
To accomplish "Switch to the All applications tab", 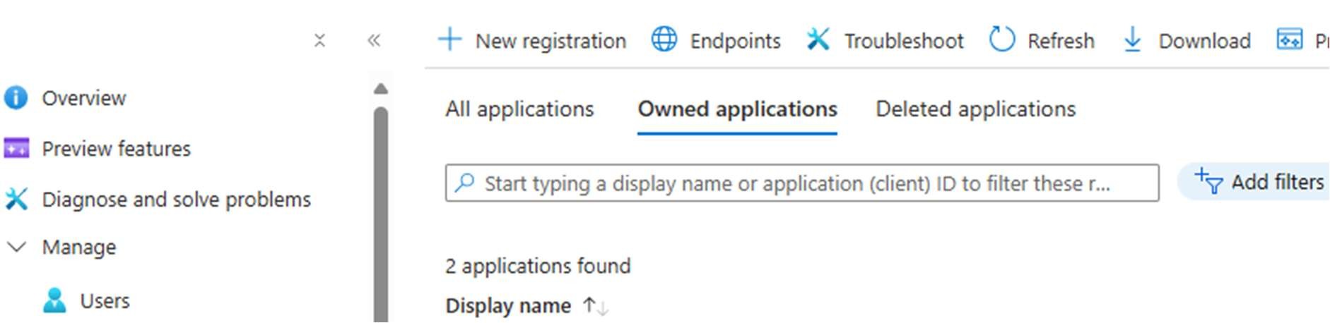I will point(519,109).
